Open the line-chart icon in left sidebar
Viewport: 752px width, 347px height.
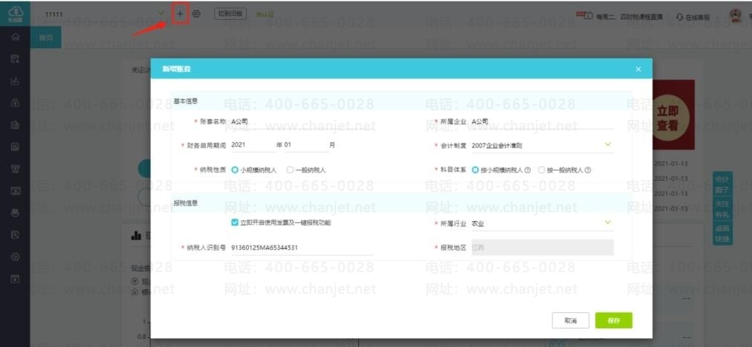click(15, 81)
